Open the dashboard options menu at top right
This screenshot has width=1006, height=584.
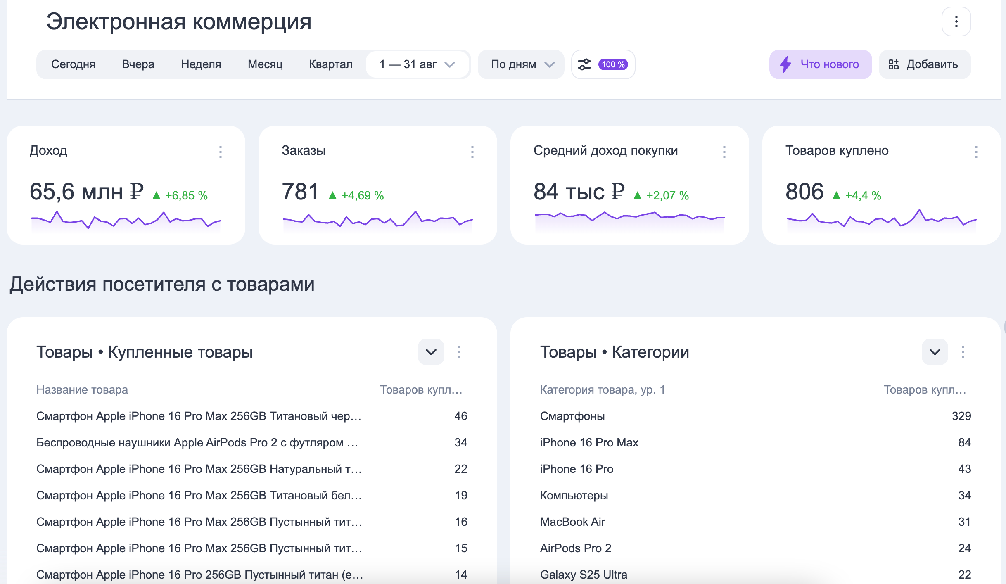(x=956, y=21)
